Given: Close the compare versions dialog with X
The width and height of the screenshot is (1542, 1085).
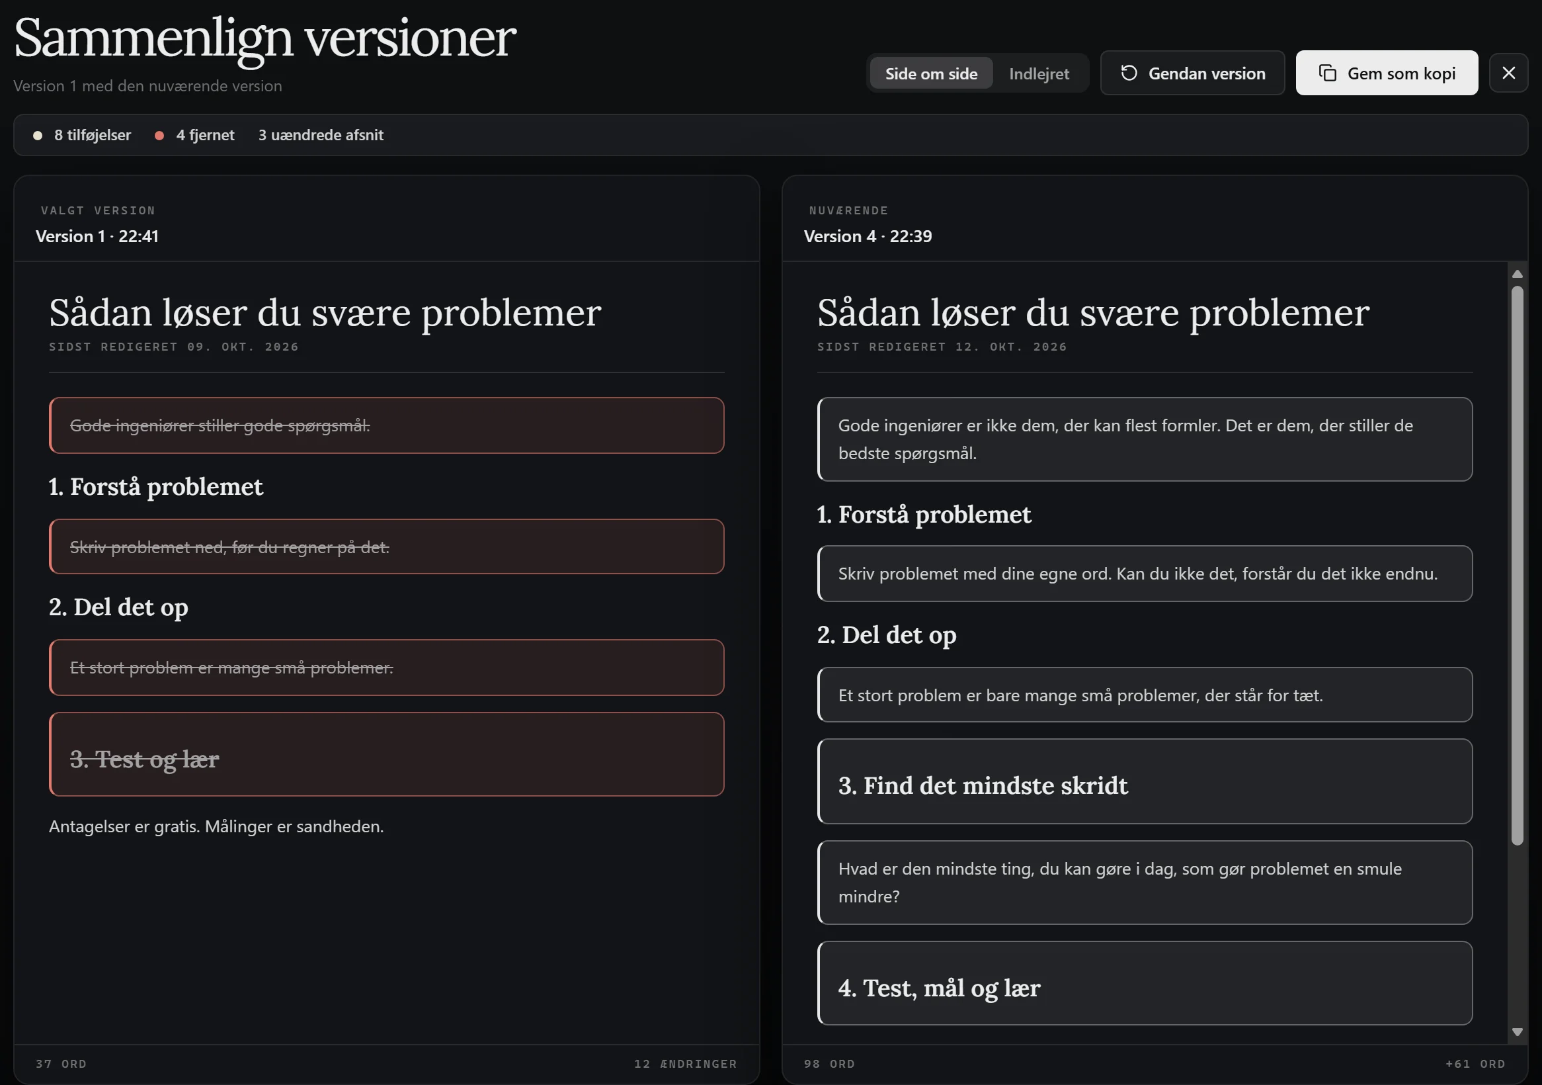Looking at the screenshot, I should [x=1508, y=73].
